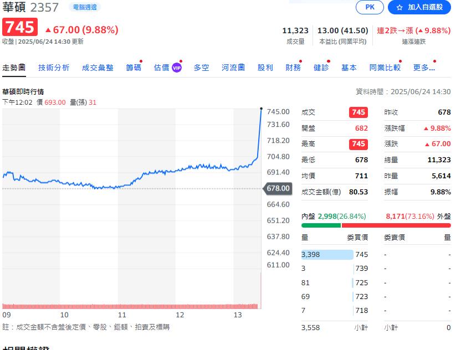The width and height of the screenshot is (466, 350).
Task: Click the 3,558 bid subtotal
Action: (x=310, y=328)
